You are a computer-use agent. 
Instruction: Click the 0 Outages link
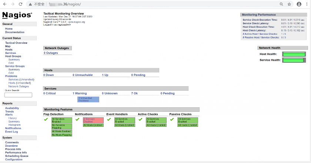click(51, 53)
